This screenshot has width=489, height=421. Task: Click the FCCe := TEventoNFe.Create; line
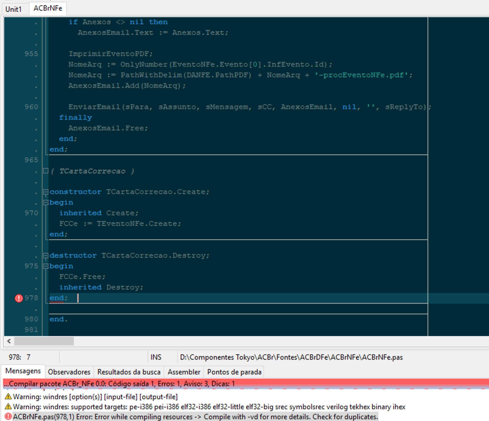click(120, 224)
